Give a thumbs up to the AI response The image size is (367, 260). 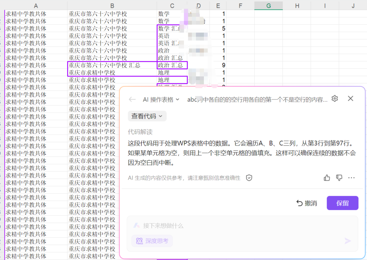pyautogui.click(x=327, y=178)
